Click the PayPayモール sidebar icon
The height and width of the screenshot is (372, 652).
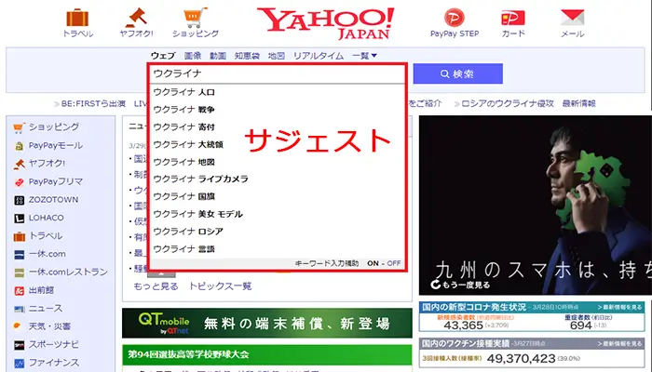(19, 146)
